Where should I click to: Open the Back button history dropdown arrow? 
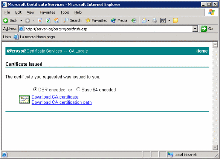[x=21, y=21]
